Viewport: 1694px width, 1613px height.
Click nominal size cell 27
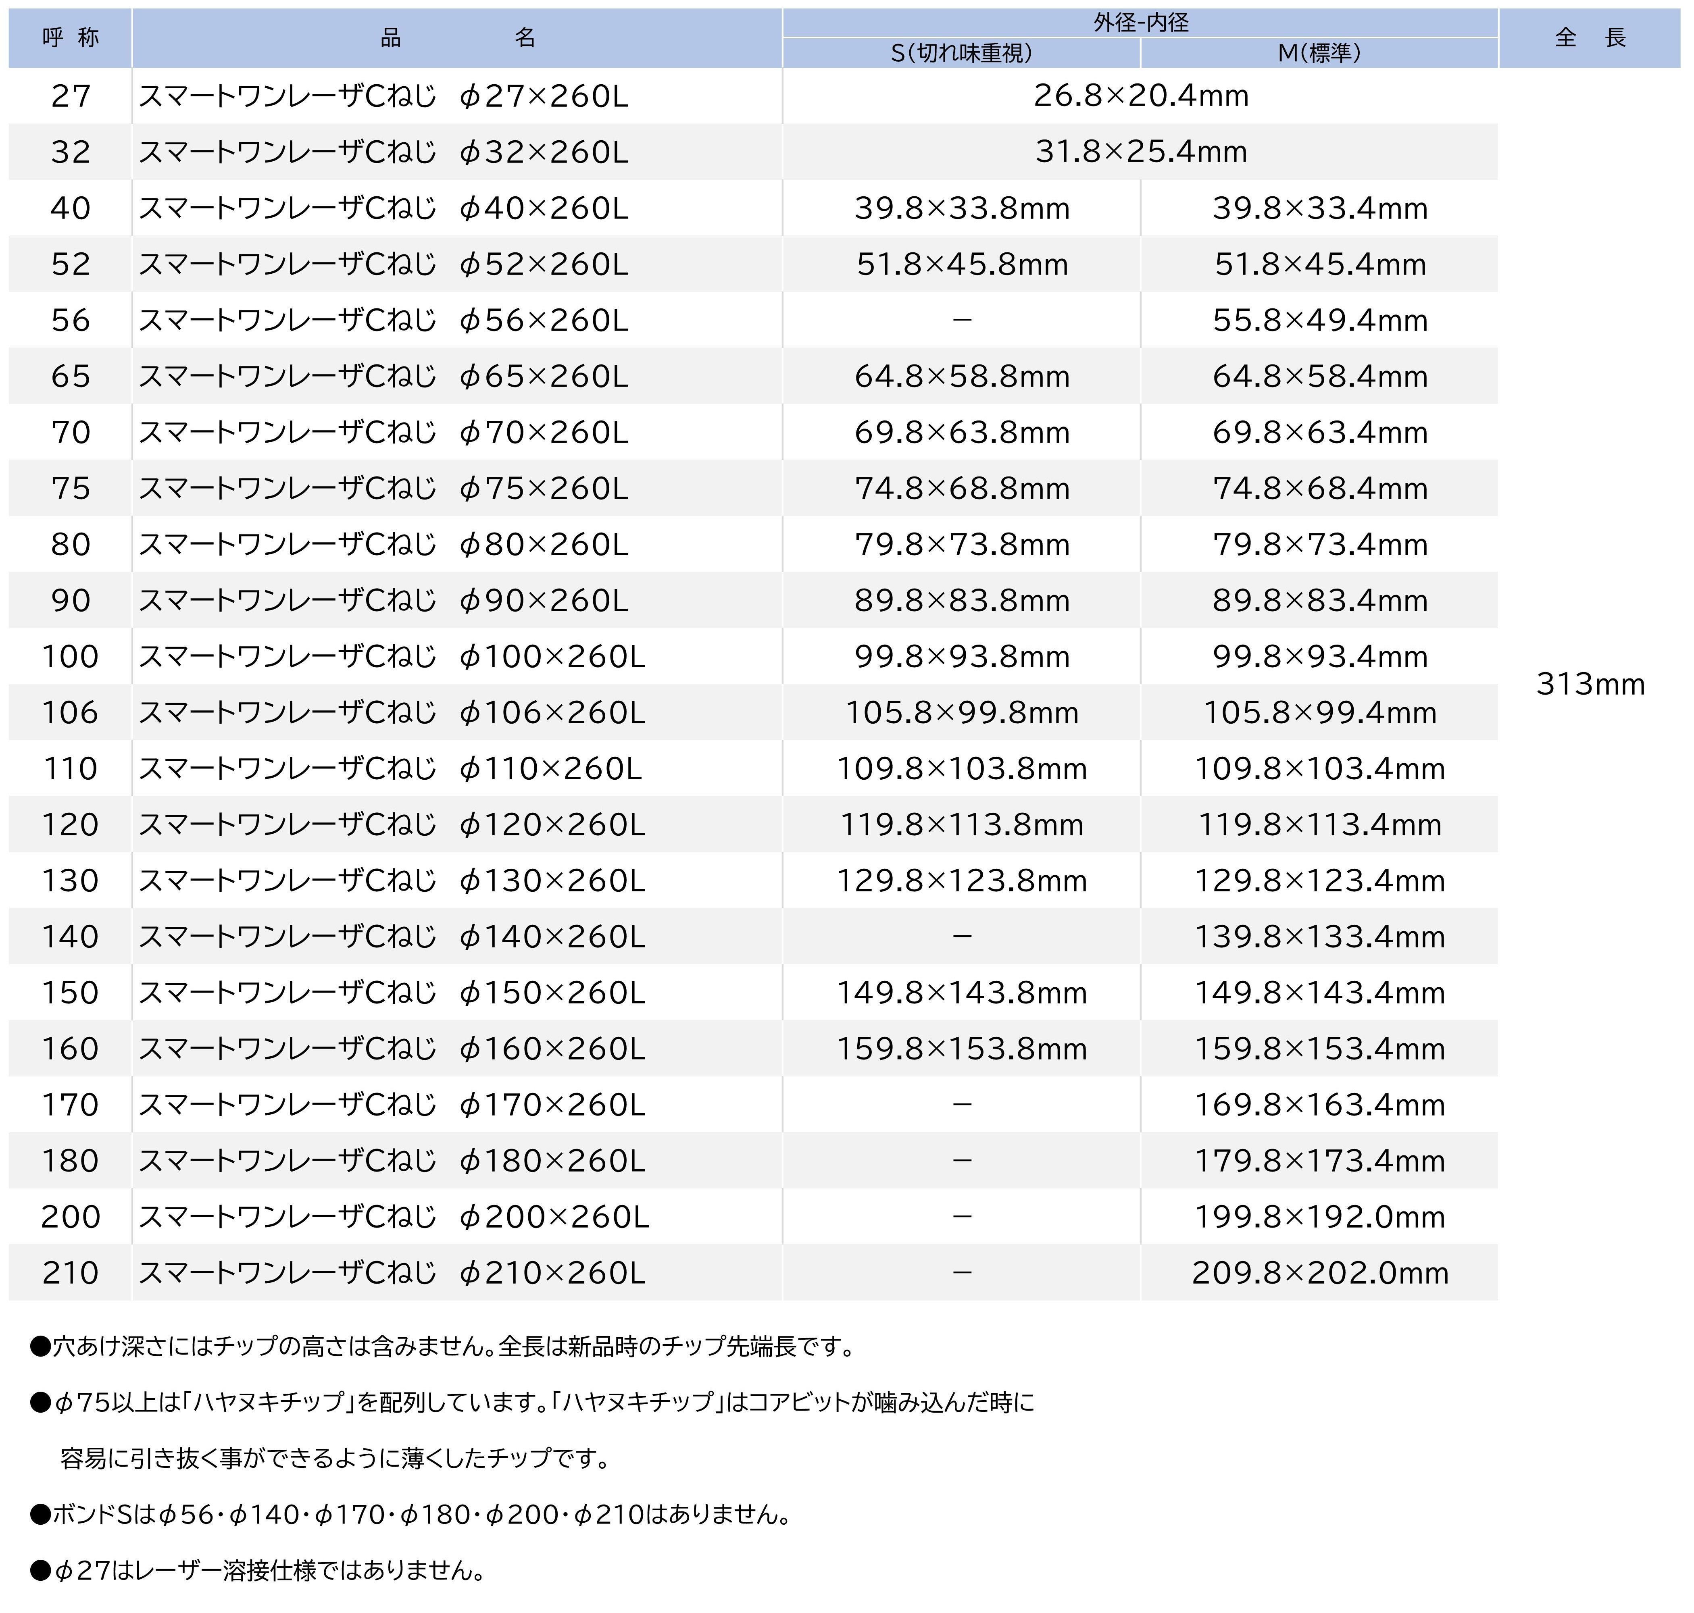tap(71, 96)
